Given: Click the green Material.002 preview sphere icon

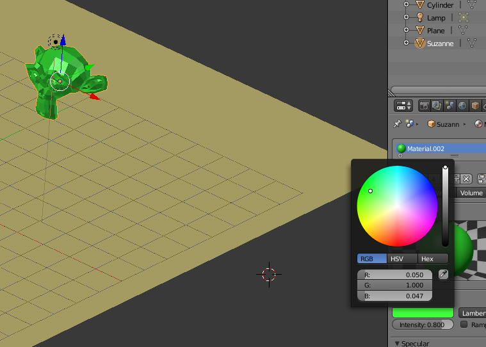Looking at the screenshot, I should (x=401, y=149).
